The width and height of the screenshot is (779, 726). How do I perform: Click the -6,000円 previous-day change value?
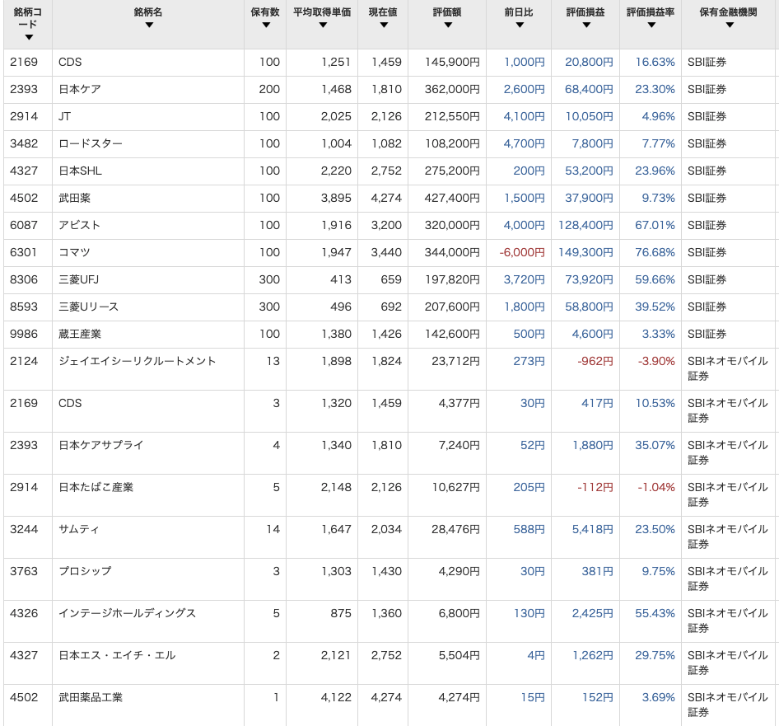point(522,253)
